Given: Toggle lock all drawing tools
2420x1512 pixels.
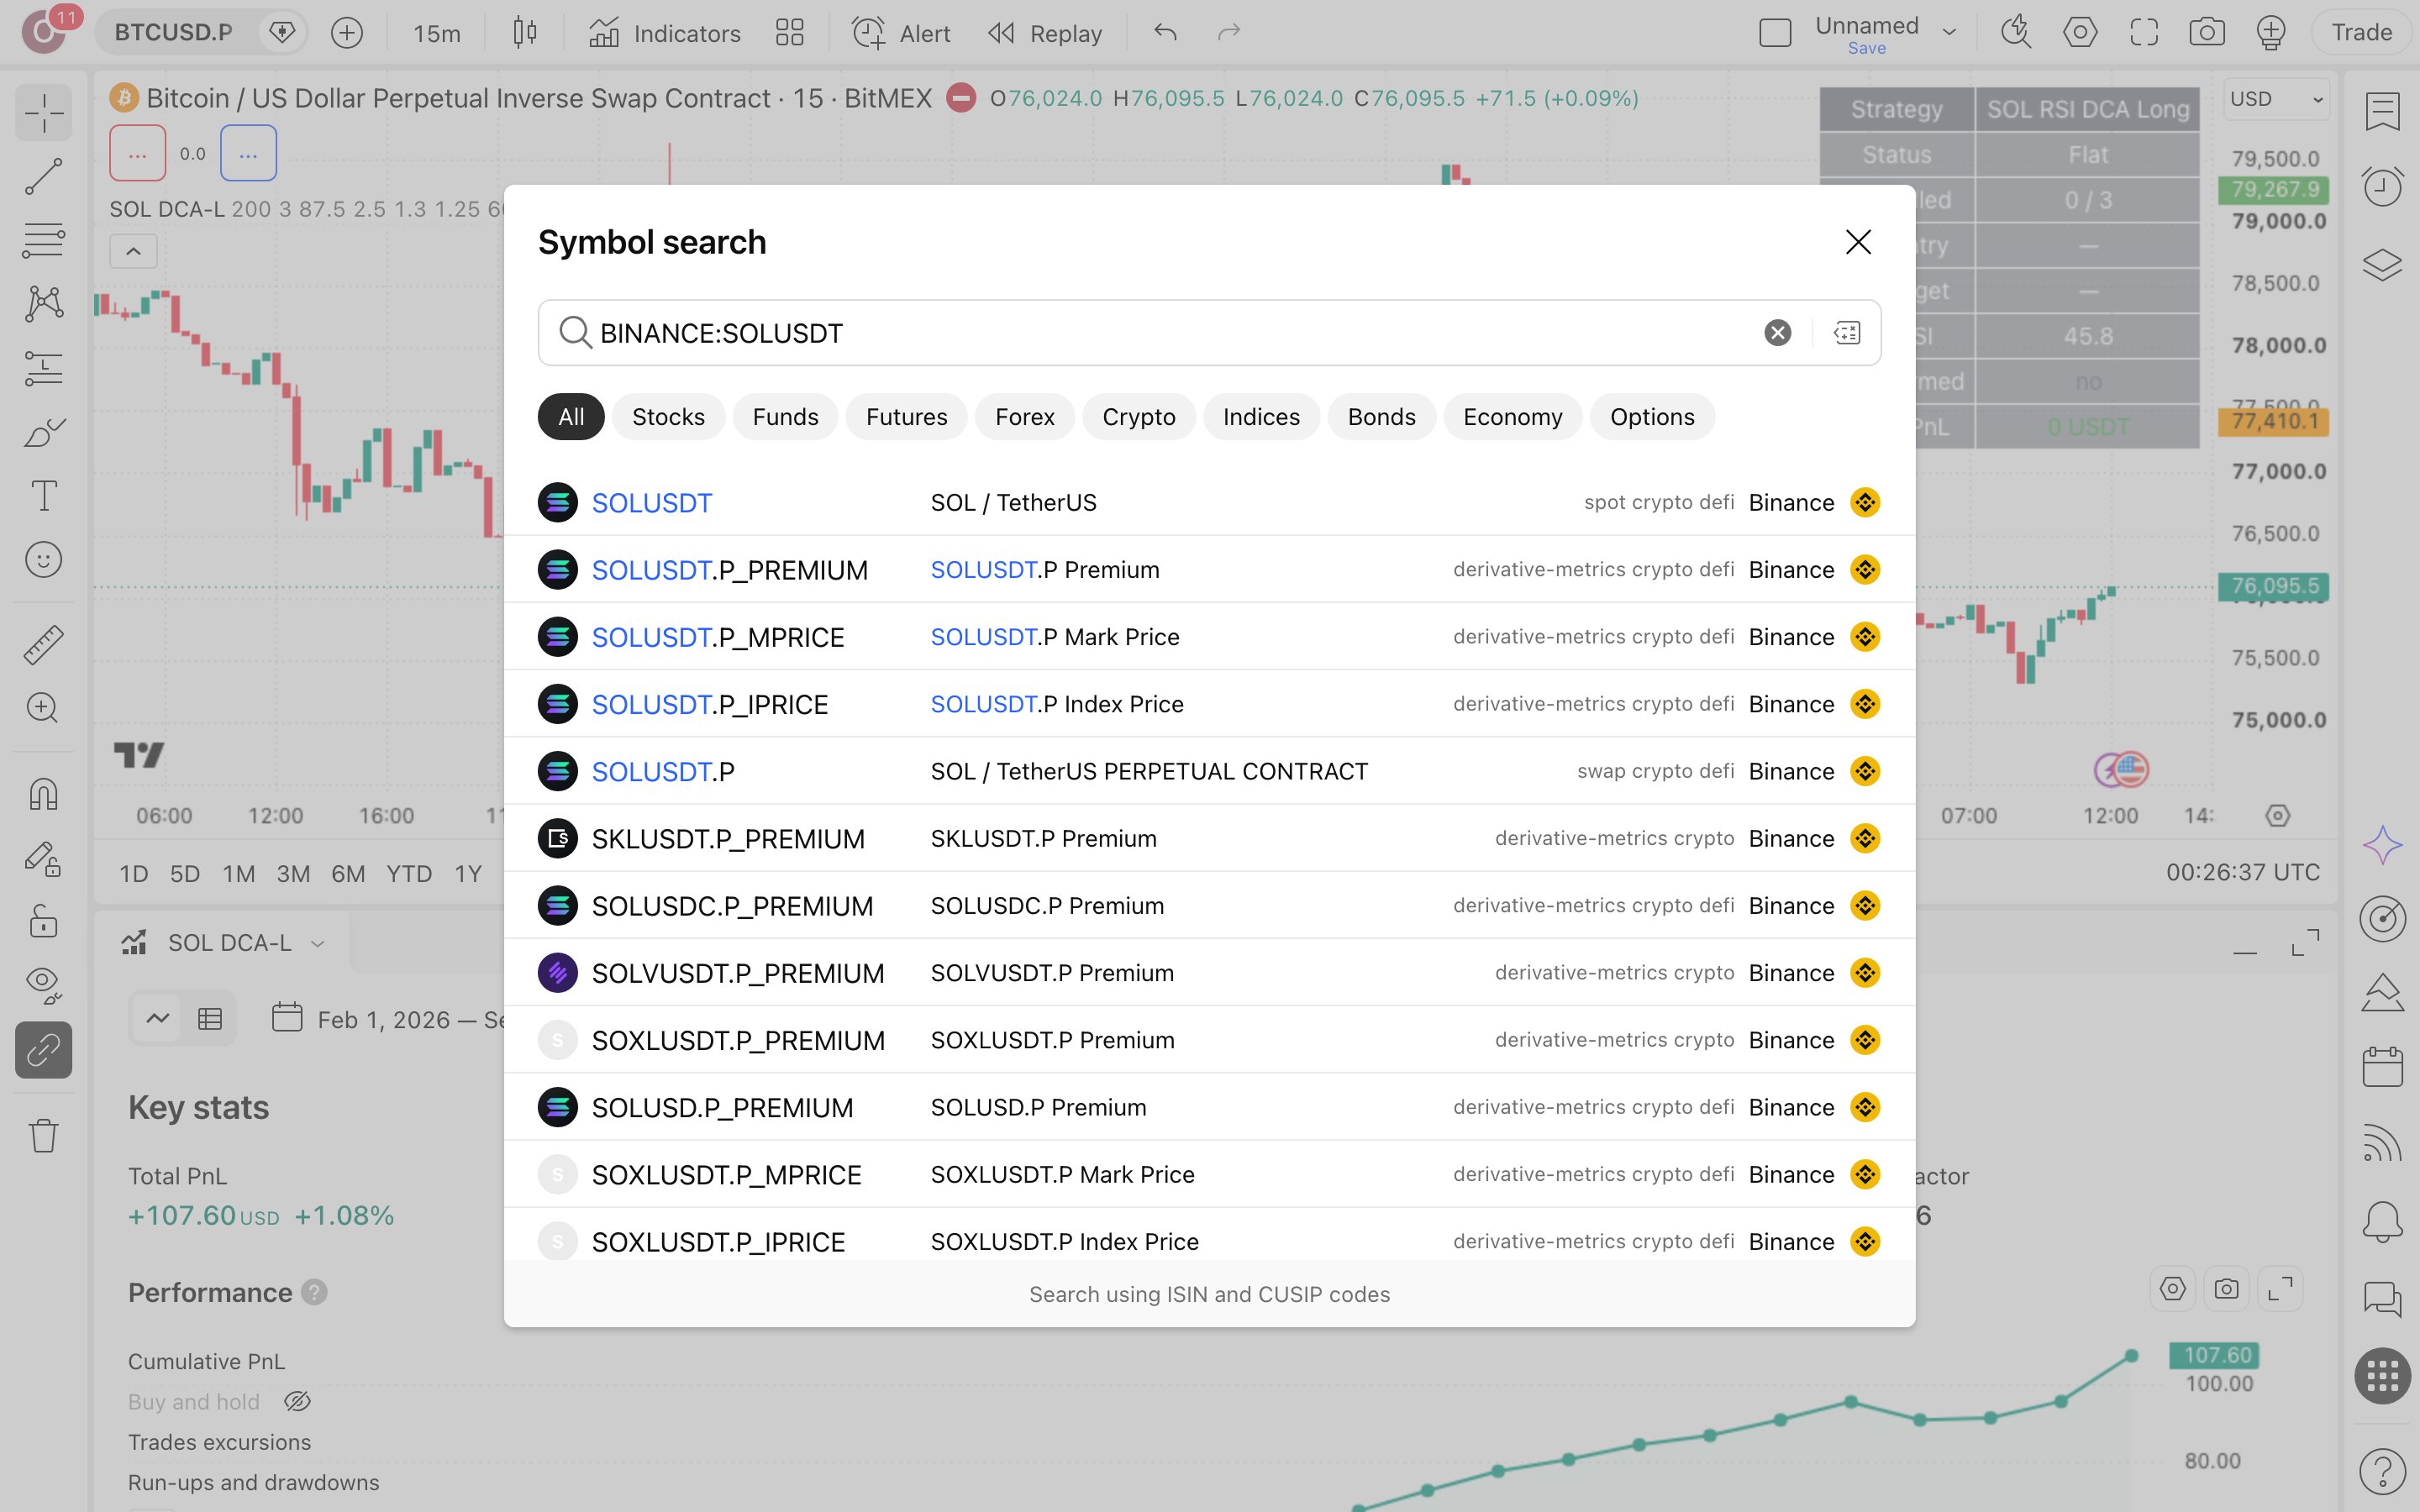Looking at the screenshot, I should (43, 921).
